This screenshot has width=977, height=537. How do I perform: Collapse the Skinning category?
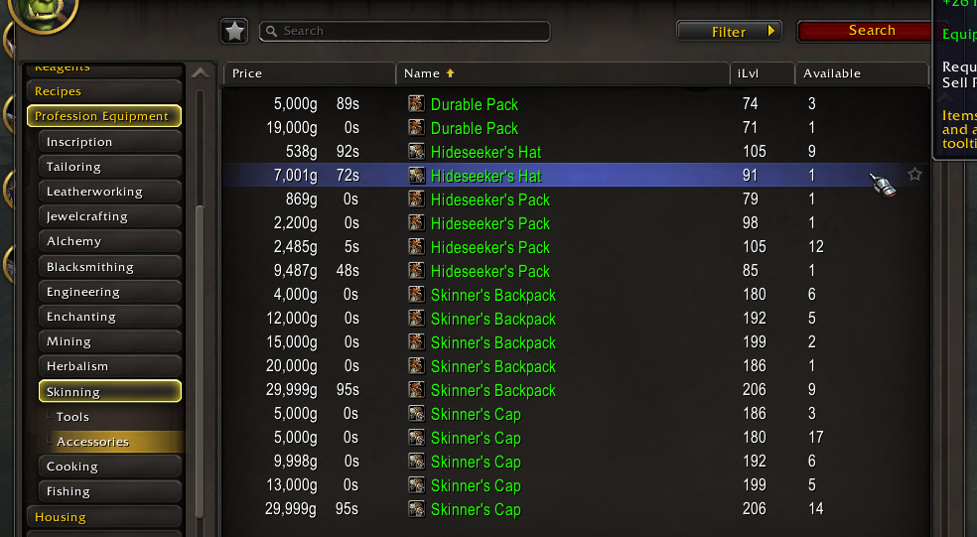pyautogui.click(x=109, y=391)
